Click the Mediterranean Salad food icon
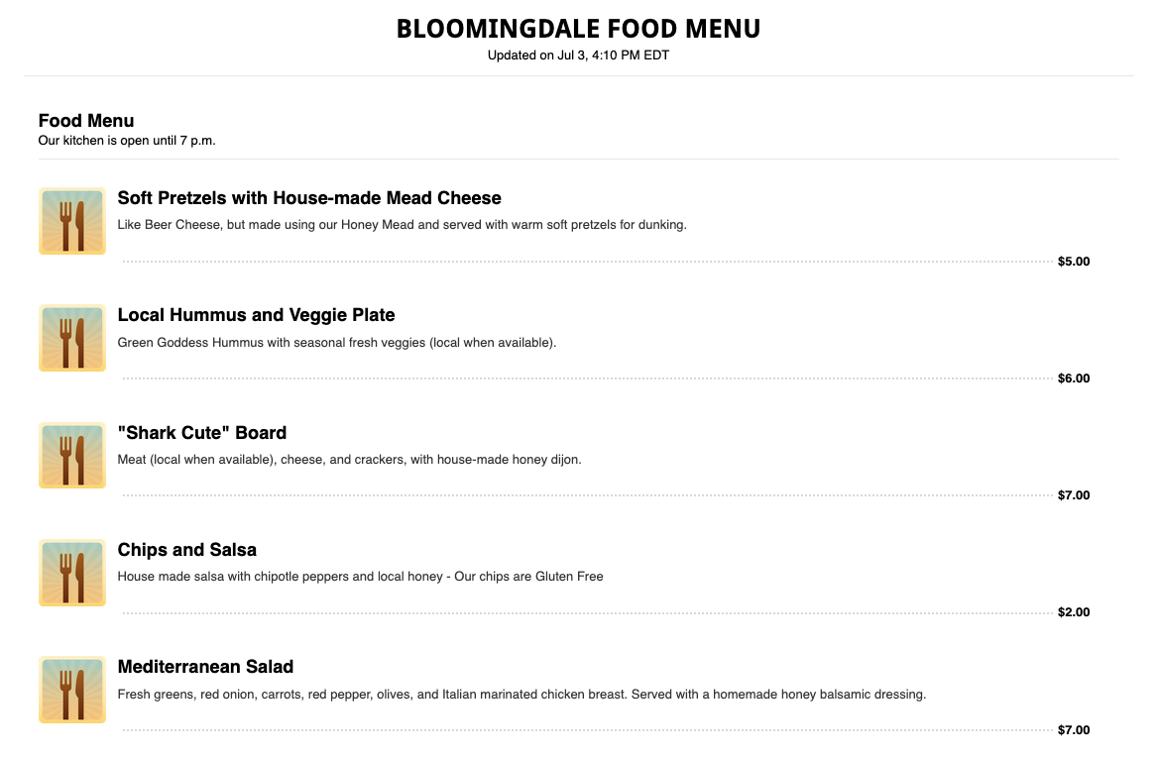The image size is (1158, 758). click(71, 690)
